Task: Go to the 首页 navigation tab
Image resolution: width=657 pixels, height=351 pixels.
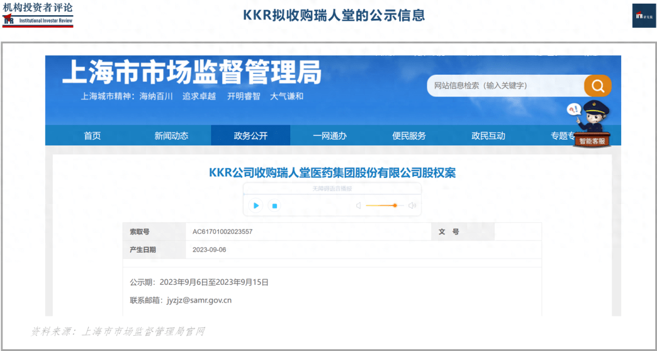Action: coord(92,136)
